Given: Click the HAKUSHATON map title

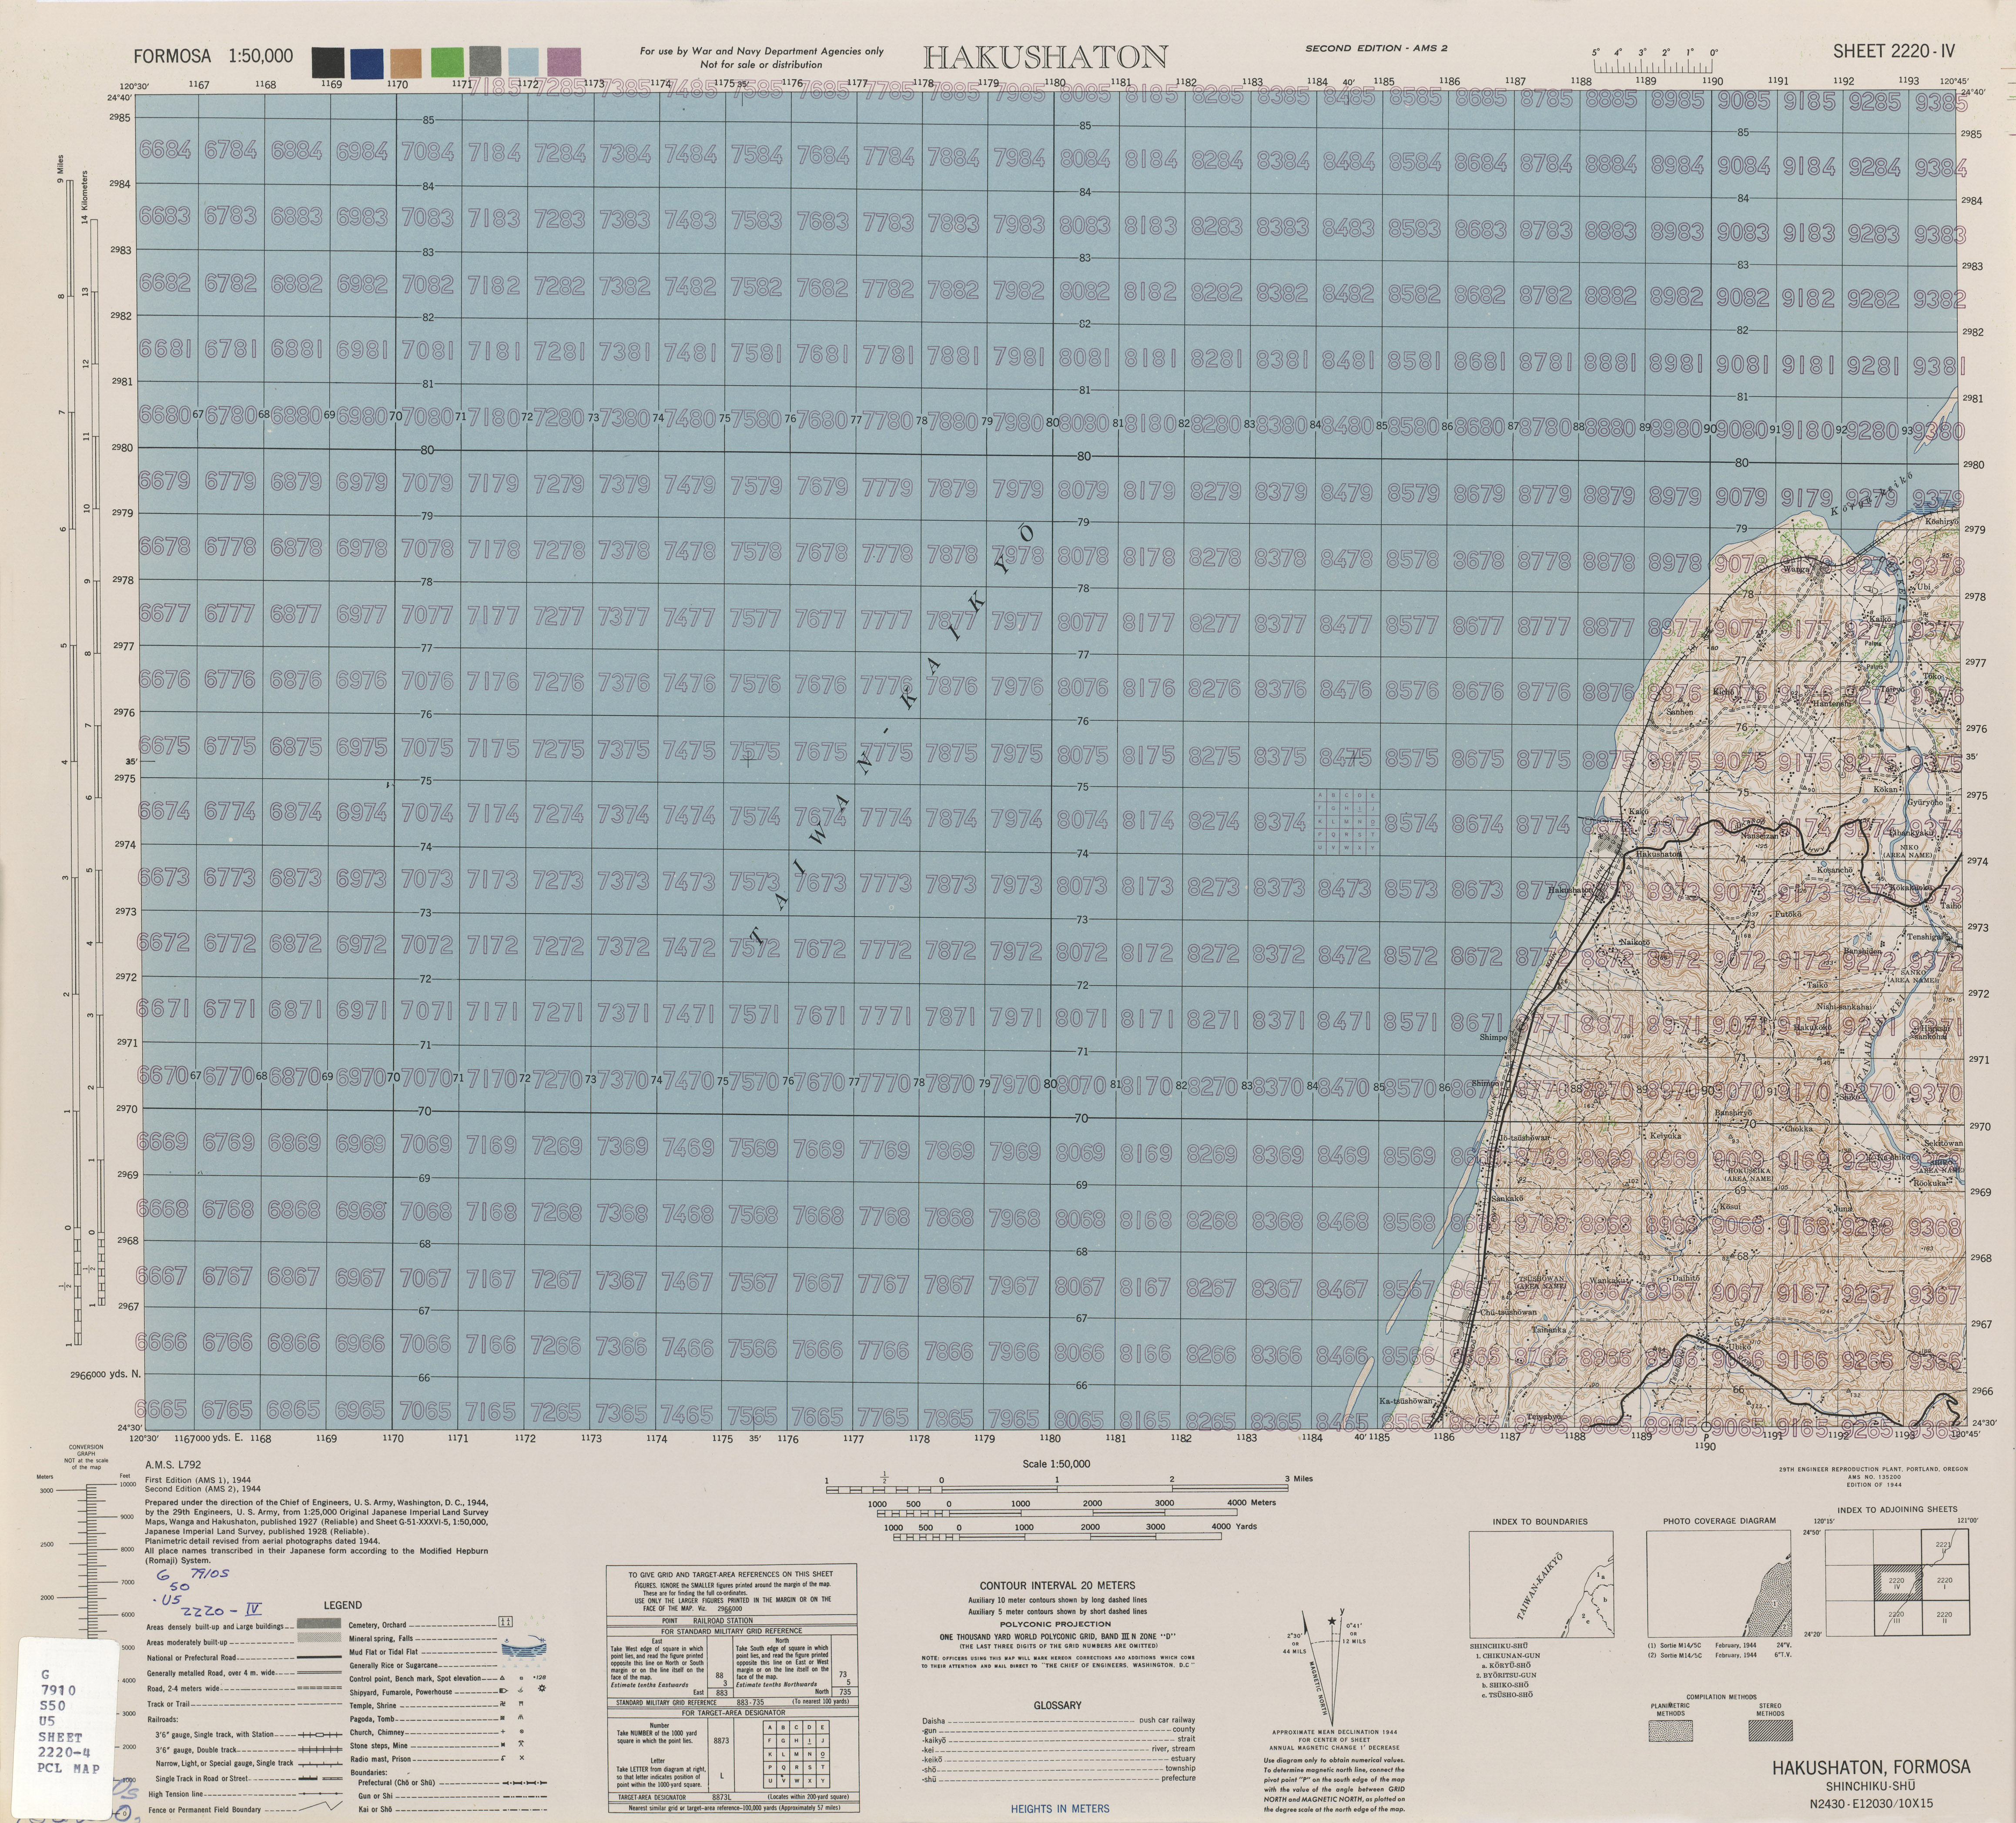Looking at the screenshot, I should (x=1045, y=56).
